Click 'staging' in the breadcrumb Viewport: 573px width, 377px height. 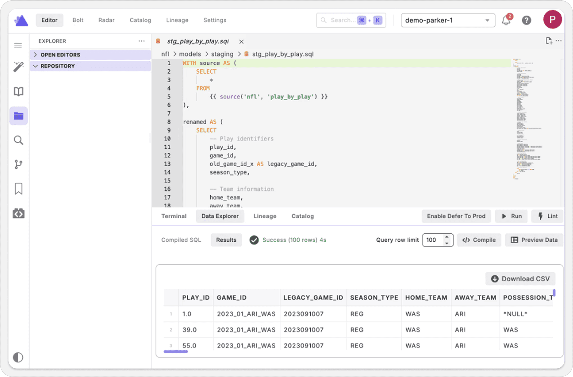[x=222, y=54]
